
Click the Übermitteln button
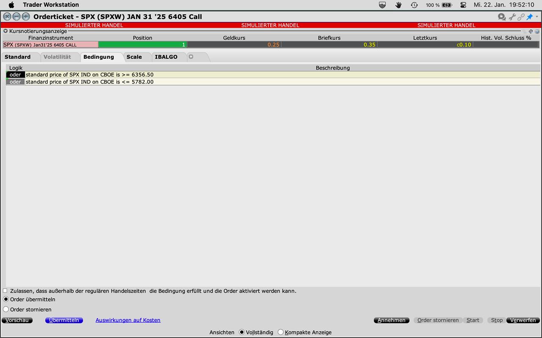(64, 320)
